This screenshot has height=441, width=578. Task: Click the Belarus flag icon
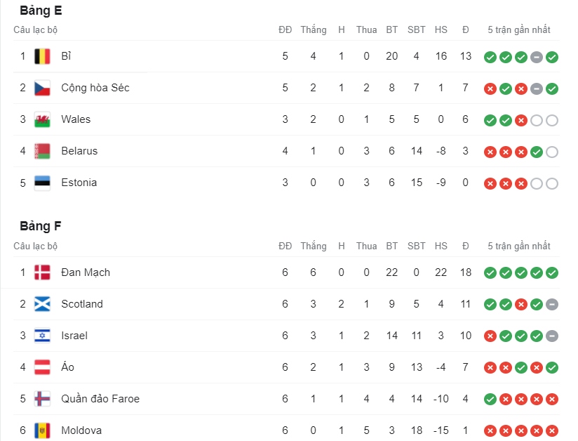coord(42,151)
